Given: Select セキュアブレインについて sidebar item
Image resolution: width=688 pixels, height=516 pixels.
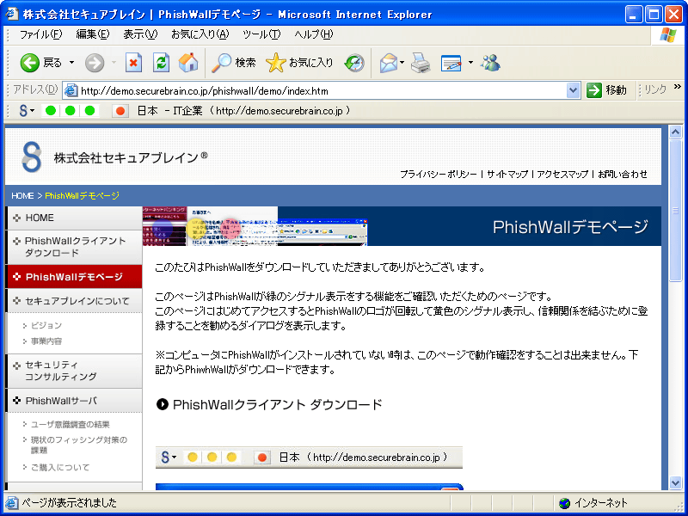Looking at the screenshot, I should (74, 301).
